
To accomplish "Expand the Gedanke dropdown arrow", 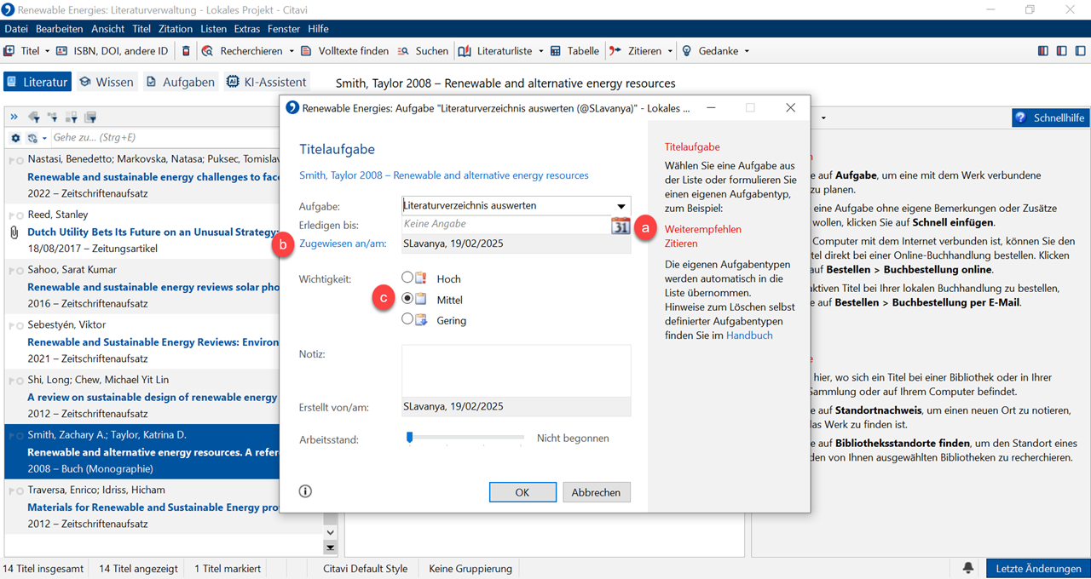I will click(x=747, y=51).
